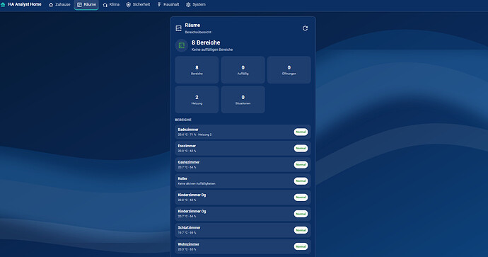Viewport: 488px width, 257px height.
Task: Open the Wohnzimmer area row
Action: tap(243, 246)
